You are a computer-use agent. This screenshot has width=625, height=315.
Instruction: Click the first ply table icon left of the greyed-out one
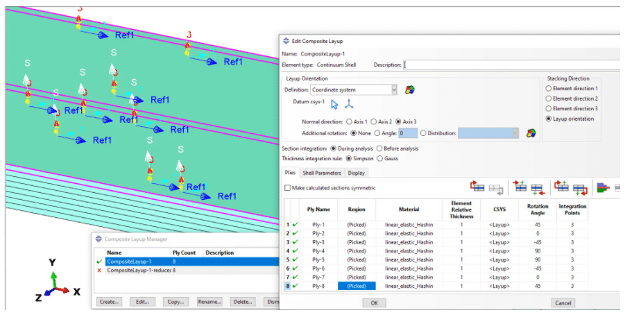tap(477, 187)
